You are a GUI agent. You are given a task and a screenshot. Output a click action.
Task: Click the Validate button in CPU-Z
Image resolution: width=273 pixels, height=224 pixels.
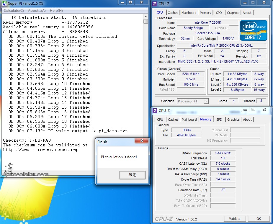coord(235,219)
